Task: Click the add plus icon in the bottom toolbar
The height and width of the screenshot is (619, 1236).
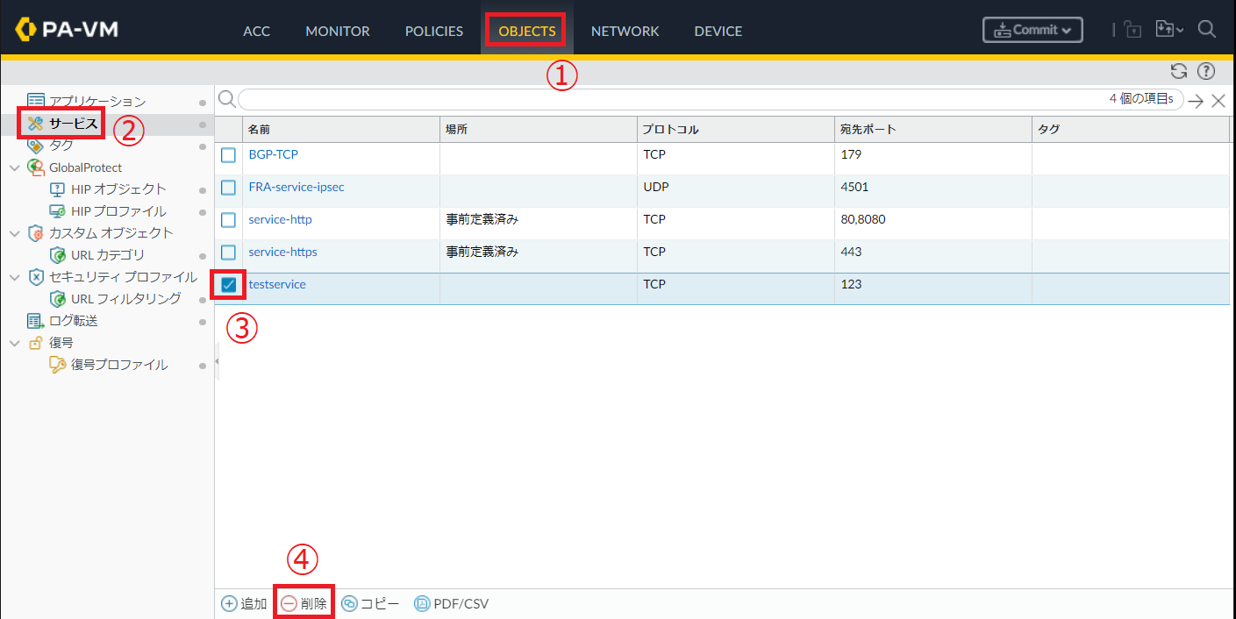Action: [229, 604]
